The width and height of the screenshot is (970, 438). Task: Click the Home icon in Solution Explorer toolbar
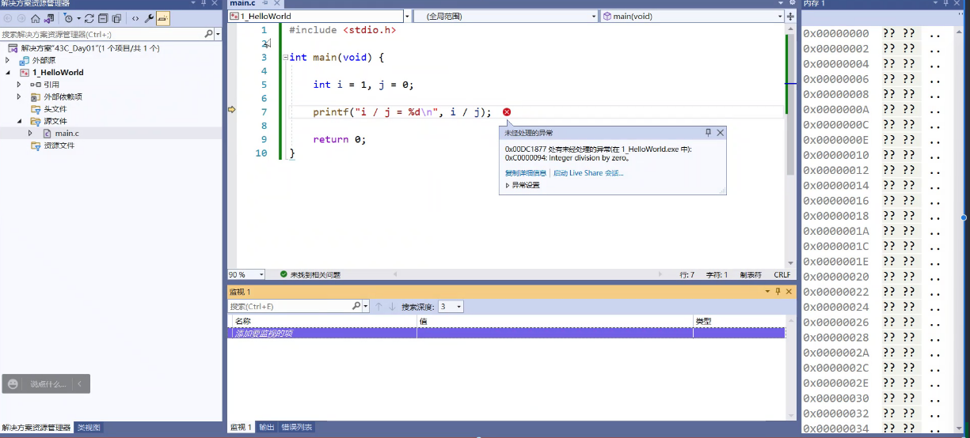[35, 18]
